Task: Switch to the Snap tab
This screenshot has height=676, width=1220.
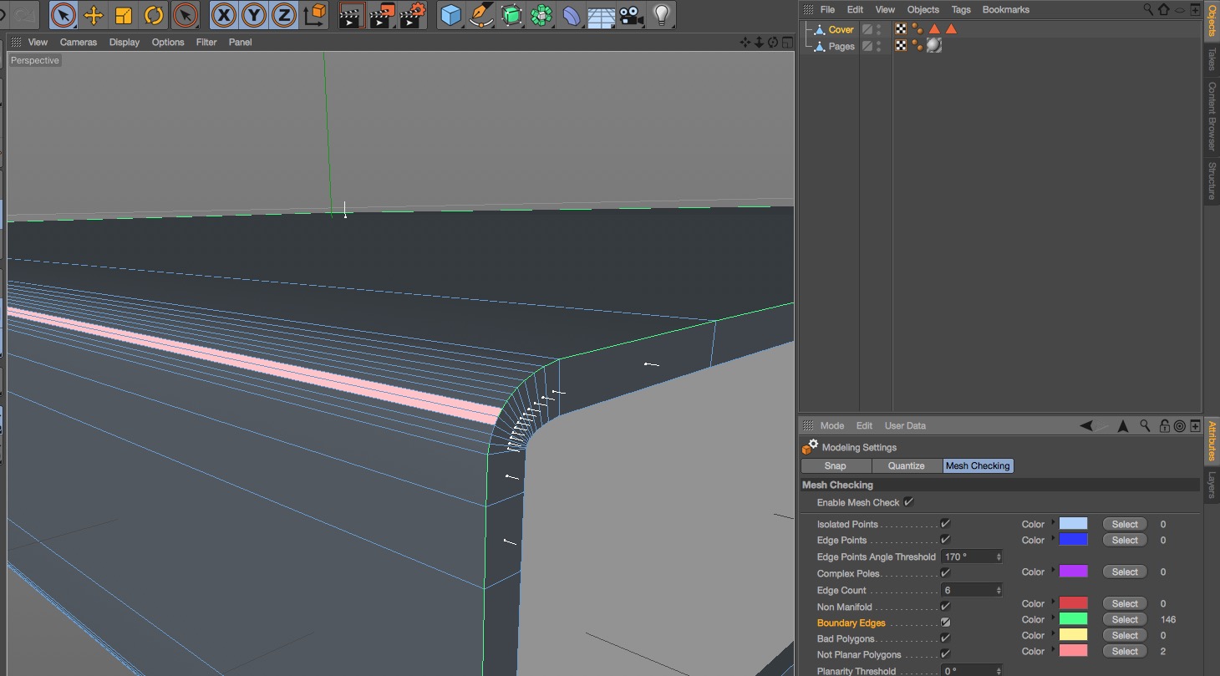Action: point(835,465)
